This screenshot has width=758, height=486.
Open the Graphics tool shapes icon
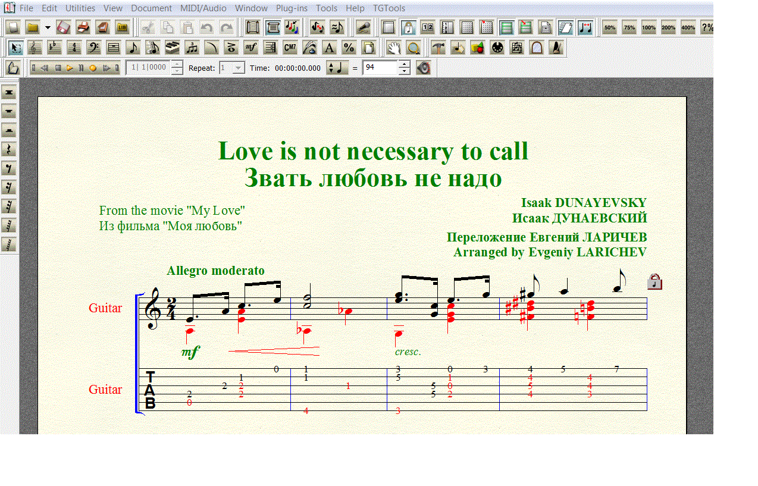coord(478,48)
